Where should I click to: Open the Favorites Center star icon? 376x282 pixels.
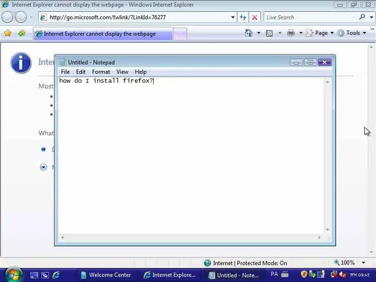click(x=8, y=33)
